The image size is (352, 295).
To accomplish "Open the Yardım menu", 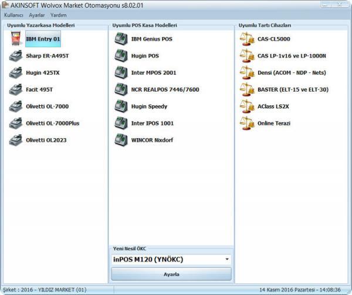I will [x=58, y=15].
